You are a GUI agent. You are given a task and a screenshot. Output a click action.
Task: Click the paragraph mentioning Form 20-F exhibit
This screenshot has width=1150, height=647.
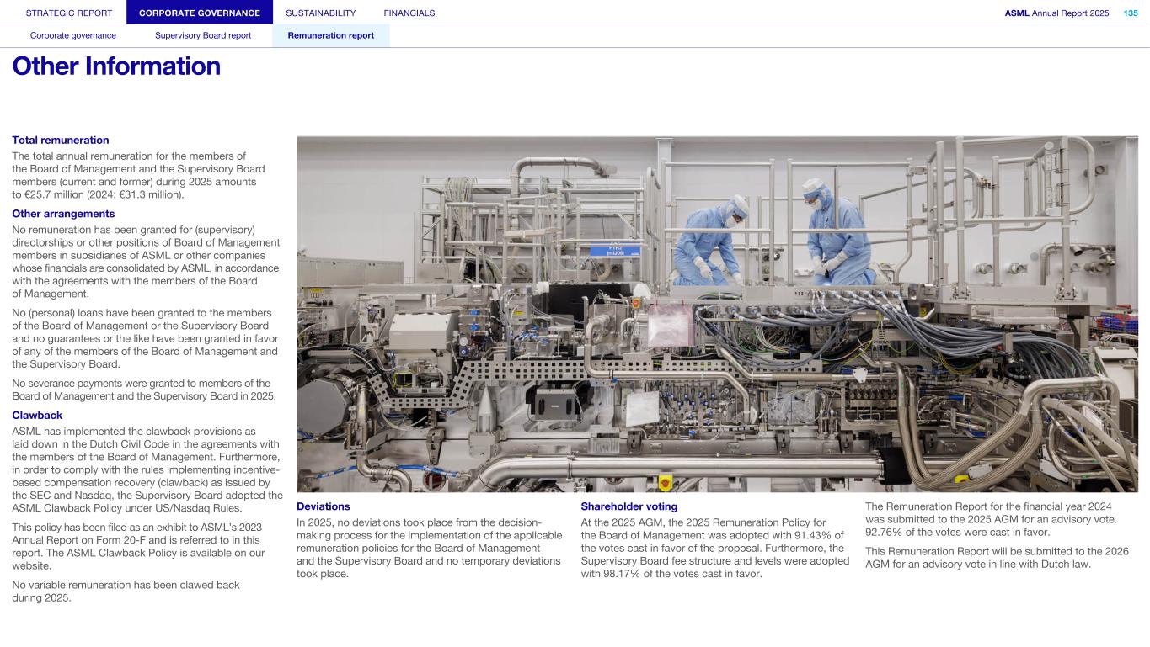click(139, 547)
